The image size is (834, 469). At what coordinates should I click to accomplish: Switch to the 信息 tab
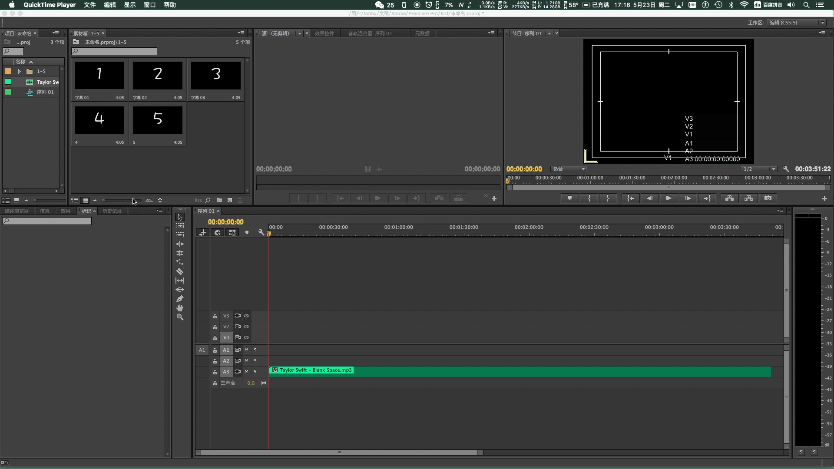pos(45,211)
